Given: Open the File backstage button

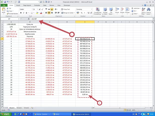Looking at the screenshot, I should 4,5.
